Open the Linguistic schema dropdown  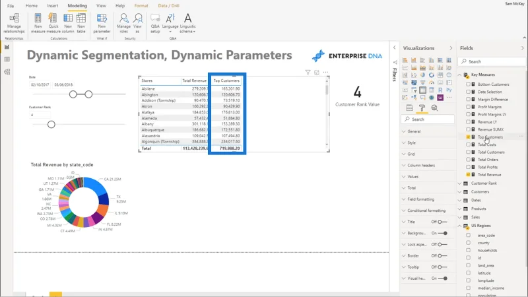(x=187, y=23)
